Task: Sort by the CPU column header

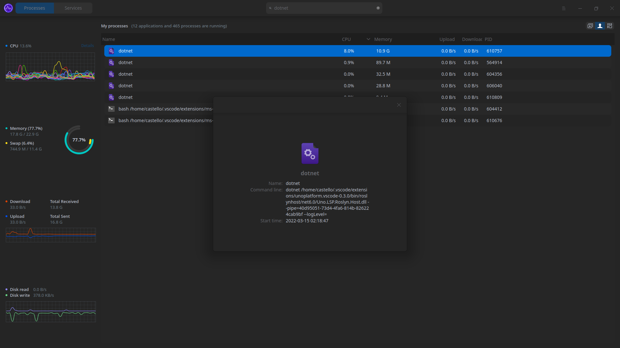Action: [346, 39]
